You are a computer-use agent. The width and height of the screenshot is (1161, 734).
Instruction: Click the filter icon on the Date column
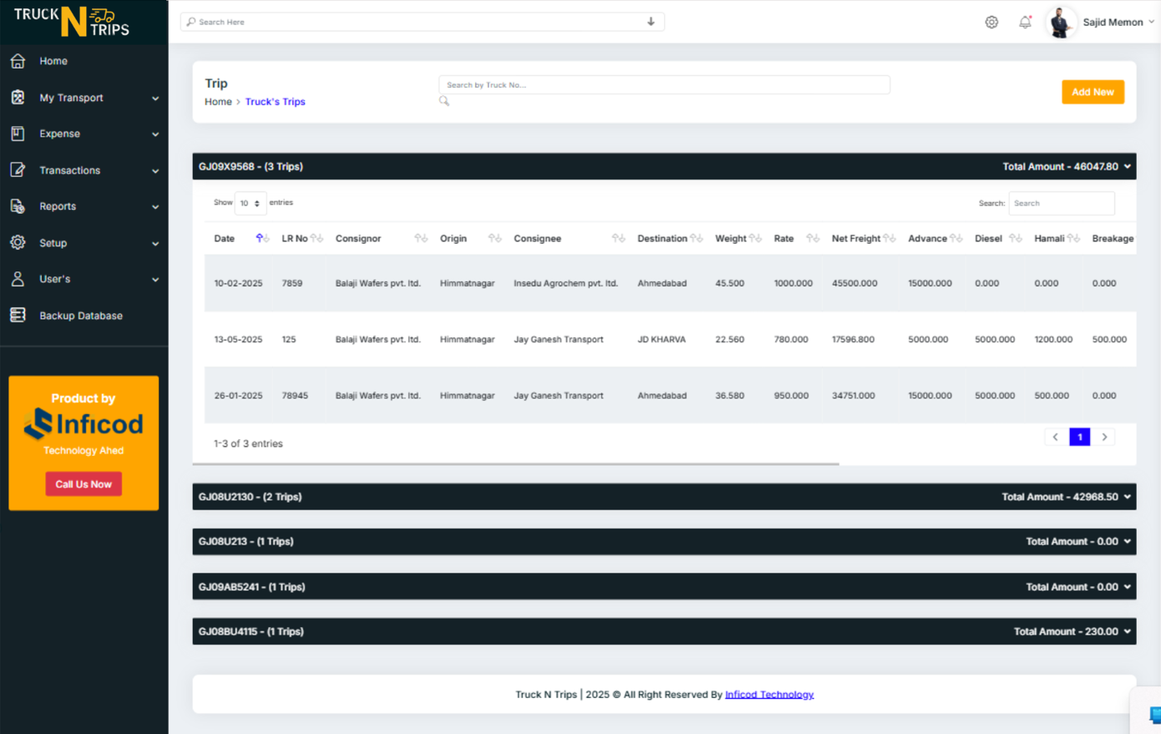(x=261, y=238)
